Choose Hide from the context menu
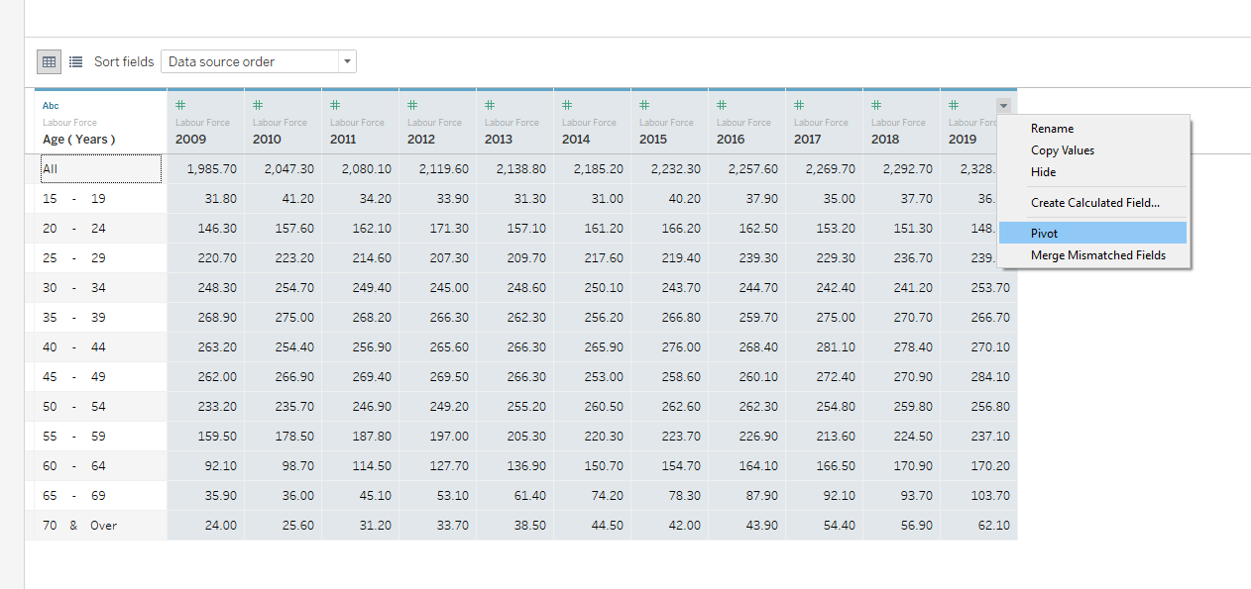 click(1044, 171)
